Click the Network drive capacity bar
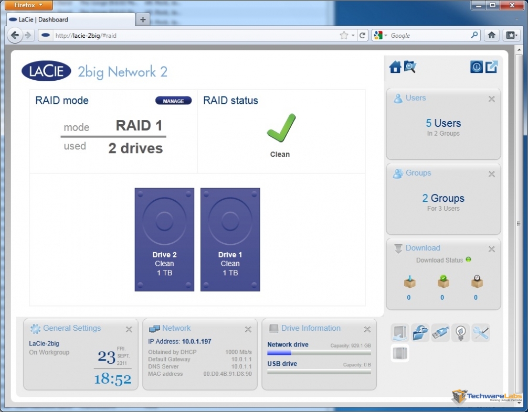This screenshot has width=528, height=412. pos(319,353)
